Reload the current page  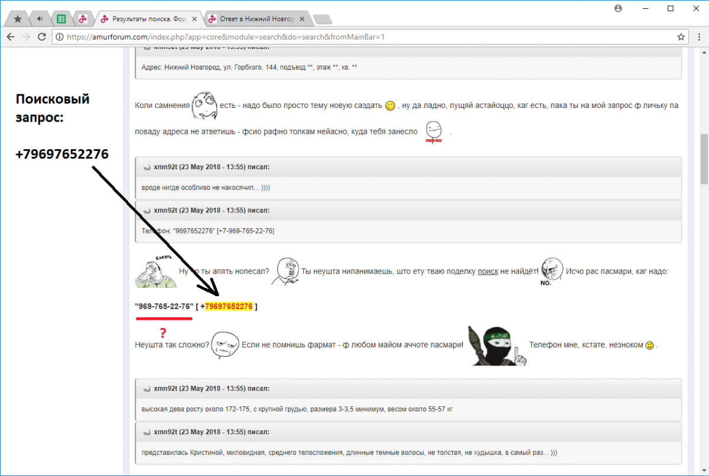[41, 37]
